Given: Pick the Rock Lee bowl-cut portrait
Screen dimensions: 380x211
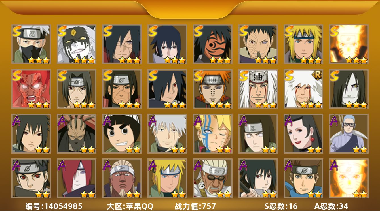Looking at the screenshot, I should 122,134.
